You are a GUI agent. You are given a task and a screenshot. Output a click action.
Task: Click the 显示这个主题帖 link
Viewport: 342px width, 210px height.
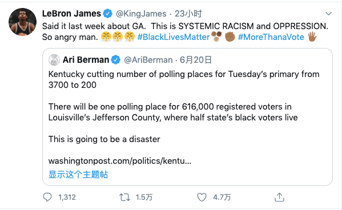[x=78, y=175]
